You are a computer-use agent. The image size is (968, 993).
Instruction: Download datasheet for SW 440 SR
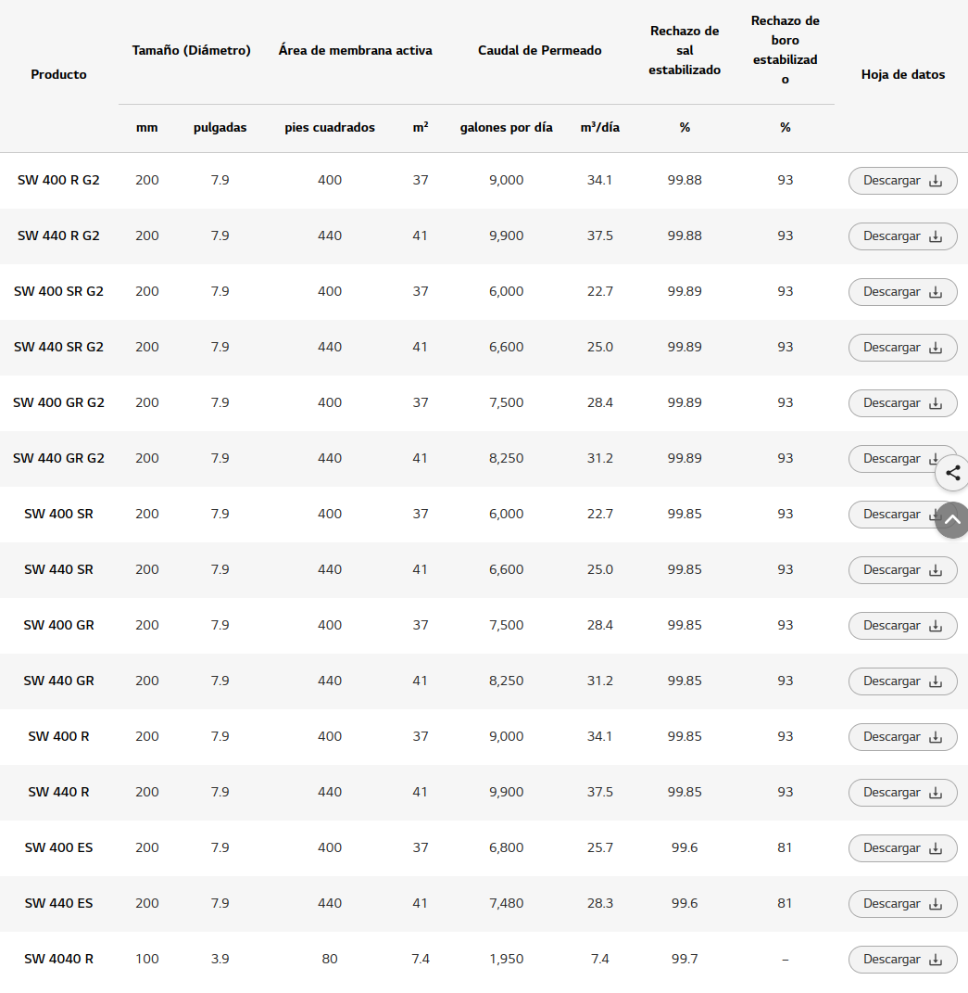pyautogui.click(x=902, y=570)
